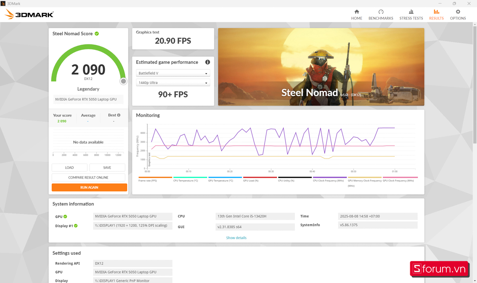
Task: Click the Benchmarks gauge icon
Action: pyautogui.click(x=381, y=12)
